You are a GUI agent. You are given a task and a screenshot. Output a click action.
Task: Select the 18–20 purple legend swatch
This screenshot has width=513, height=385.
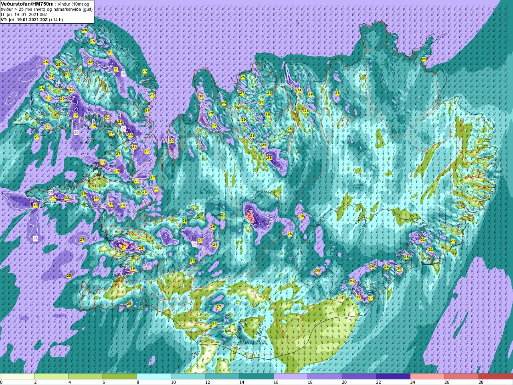click(x=325, y=377)
